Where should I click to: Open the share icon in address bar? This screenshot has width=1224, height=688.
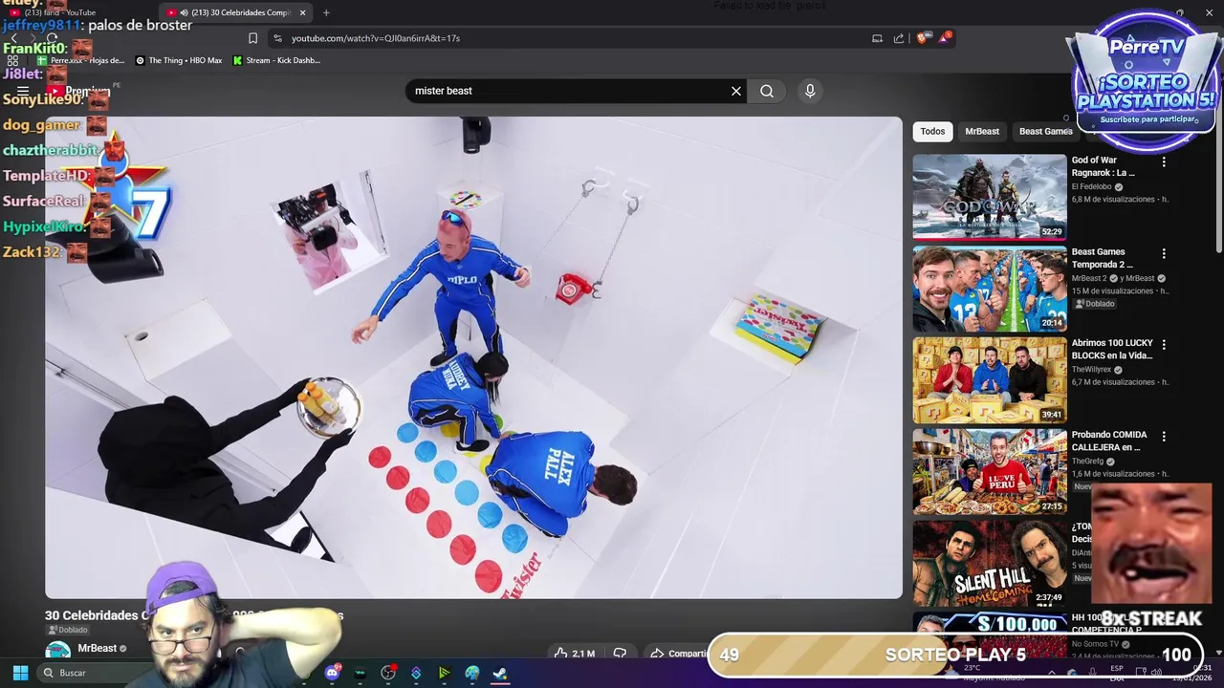tap(899, 38)
